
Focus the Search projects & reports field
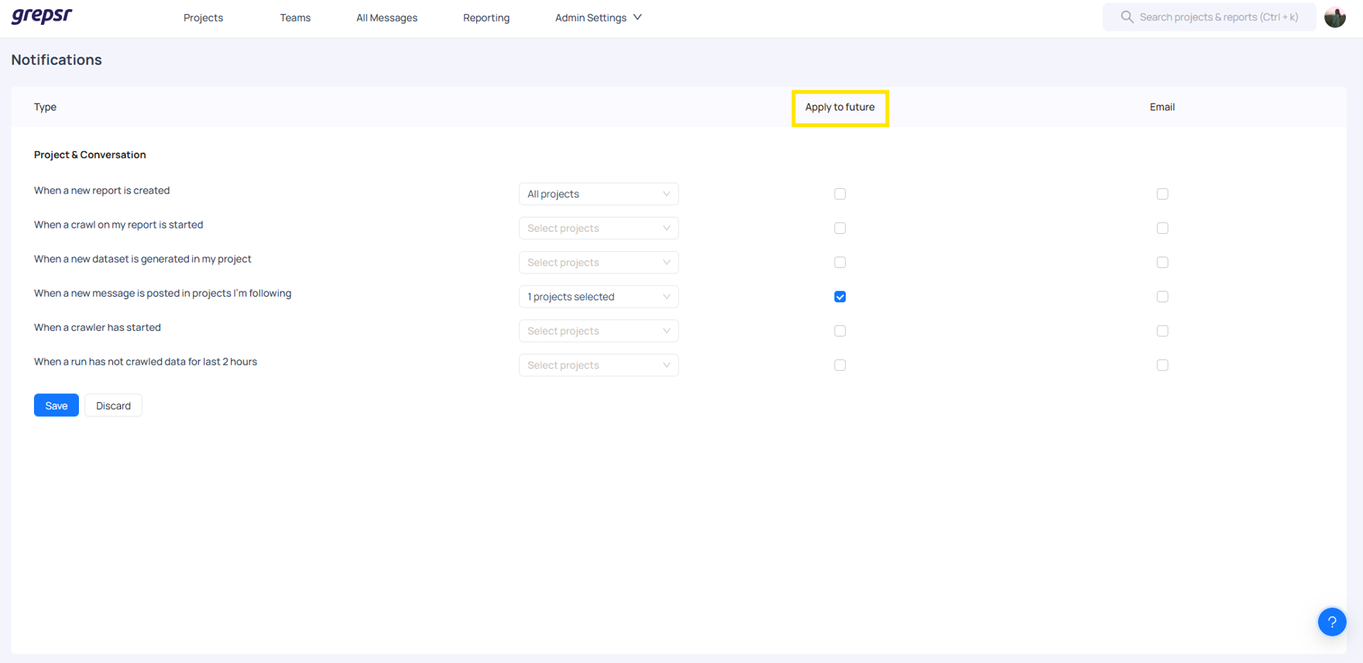point(1218,17)
